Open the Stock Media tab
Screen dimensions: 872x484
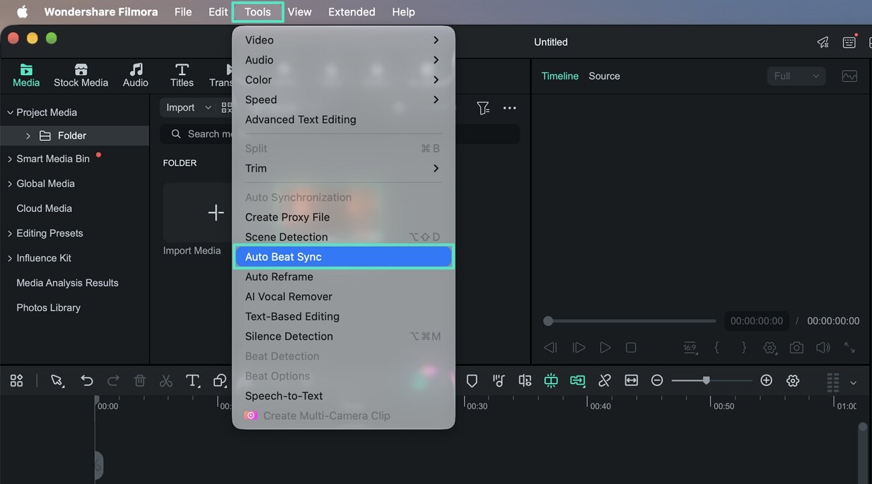(x=80, y=76)
